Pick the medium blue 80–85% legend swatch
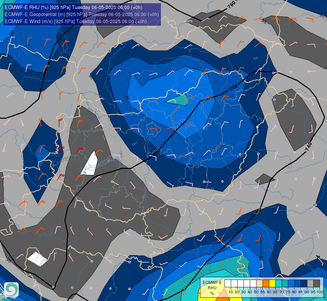This screenshot has width=327, height=301. (298, 284)
